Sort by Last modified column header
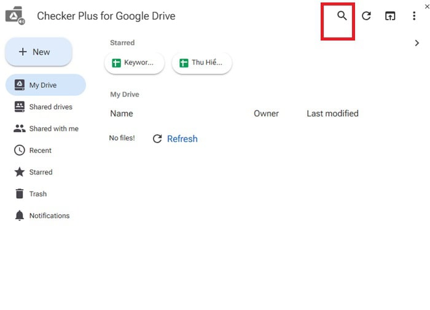Viewport: 430px width, 310px height. 332,114
